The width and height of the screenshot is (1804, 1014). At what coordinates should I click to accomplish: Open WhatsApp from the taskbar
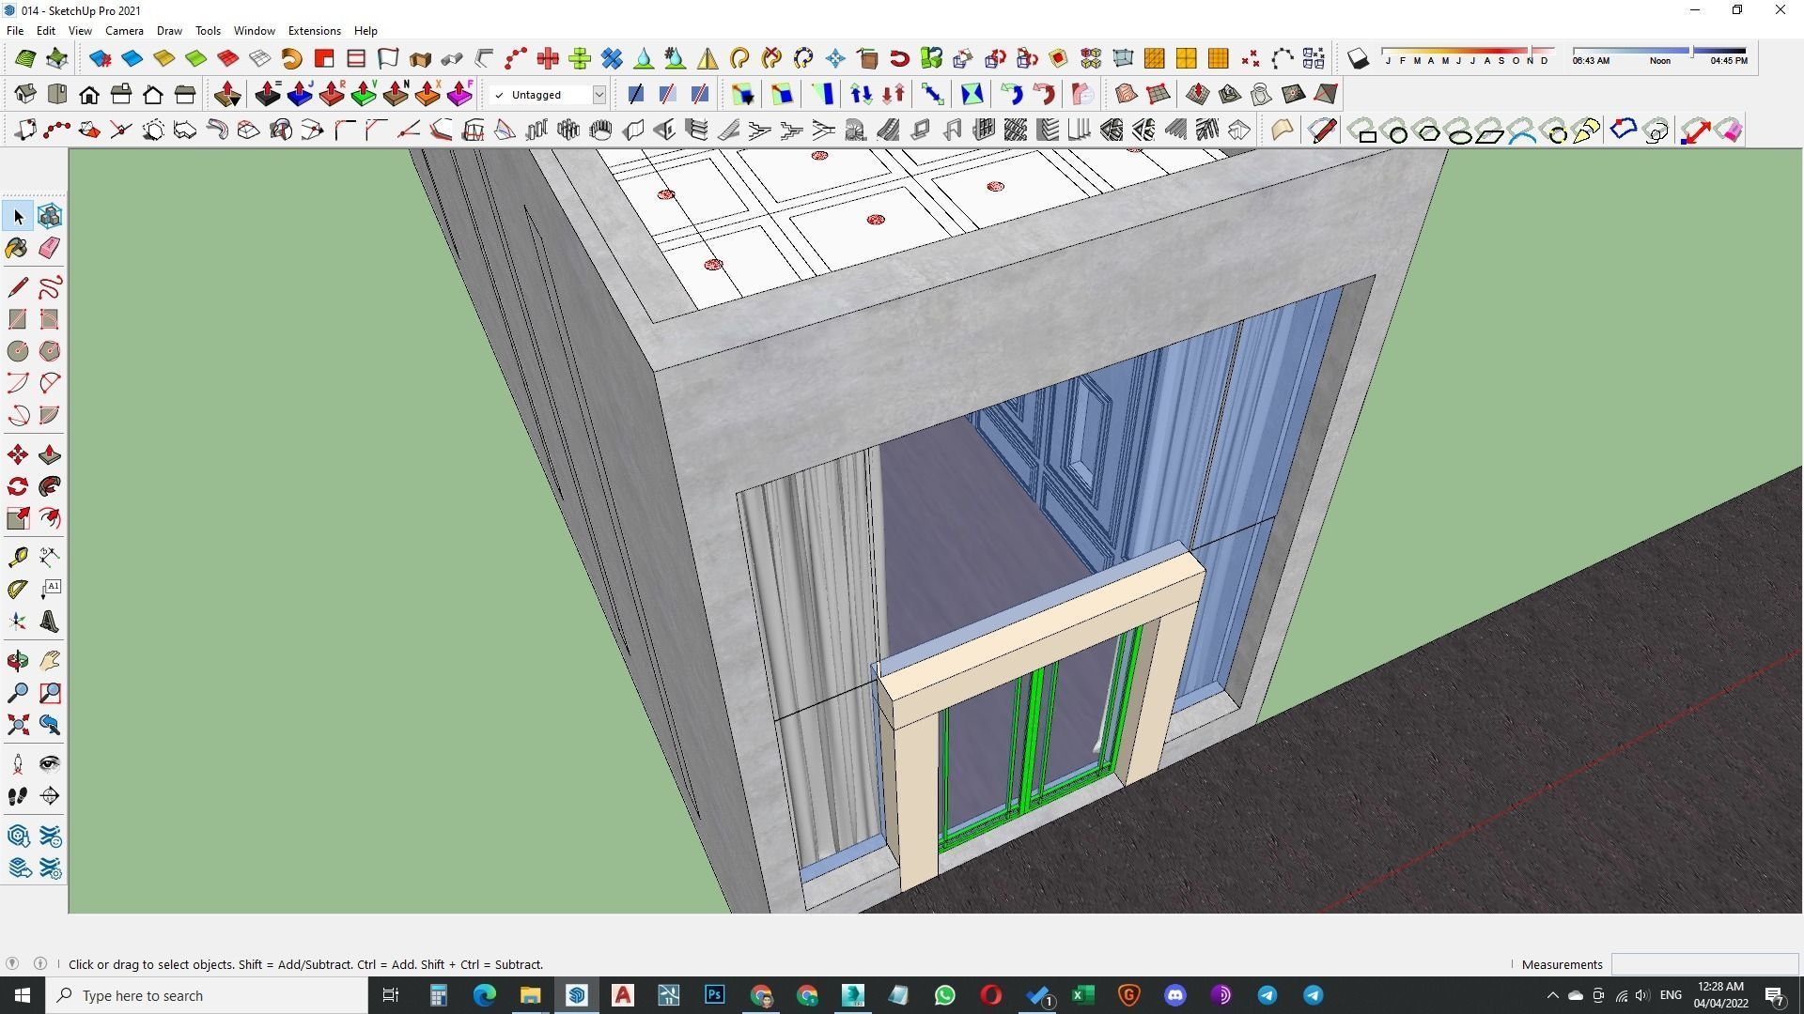coord(944,995)
